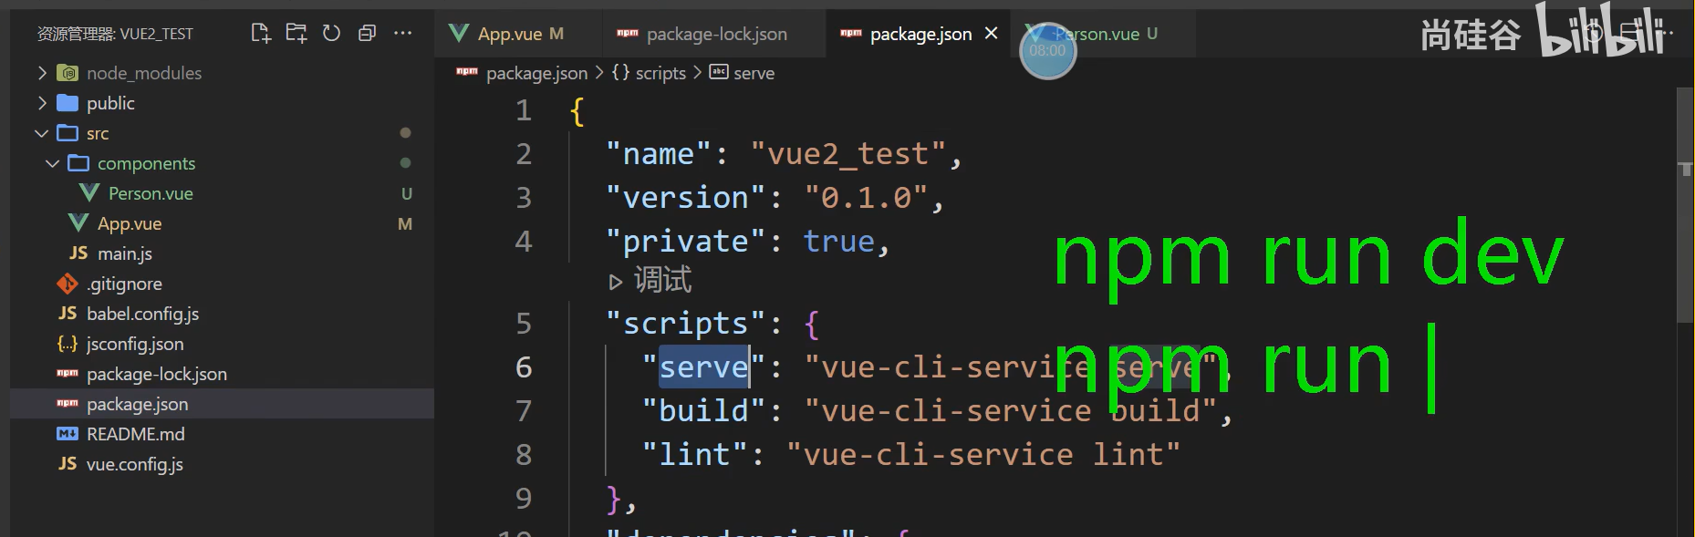Click "vue-cli-service lint" string value
The image size is (1695, 537).
point(983,455)
